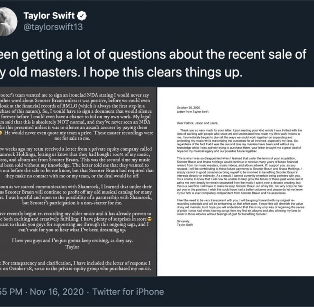314x307 pixels.
Task: Click the Twitter for iPhone source label
Action: click(128, 292)
